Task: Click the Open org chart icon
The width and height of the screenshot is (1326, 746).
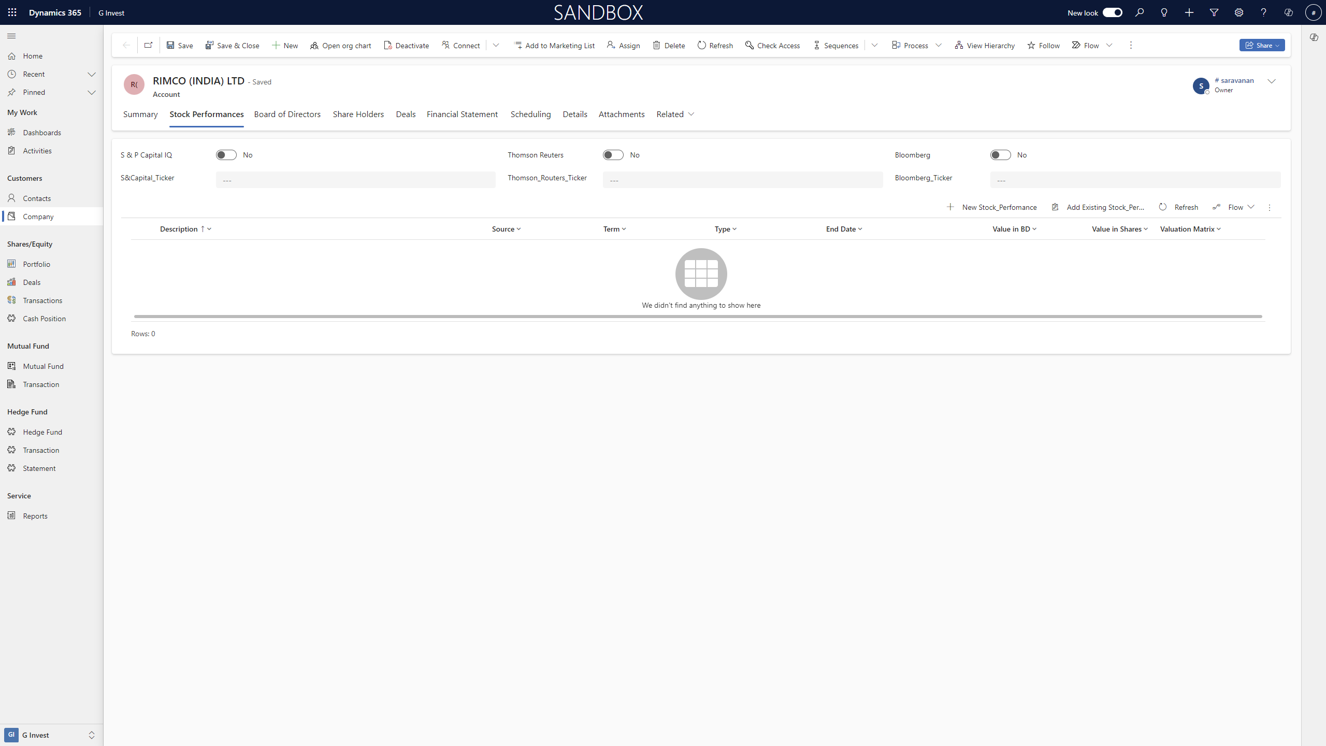Action: point(314,46)
